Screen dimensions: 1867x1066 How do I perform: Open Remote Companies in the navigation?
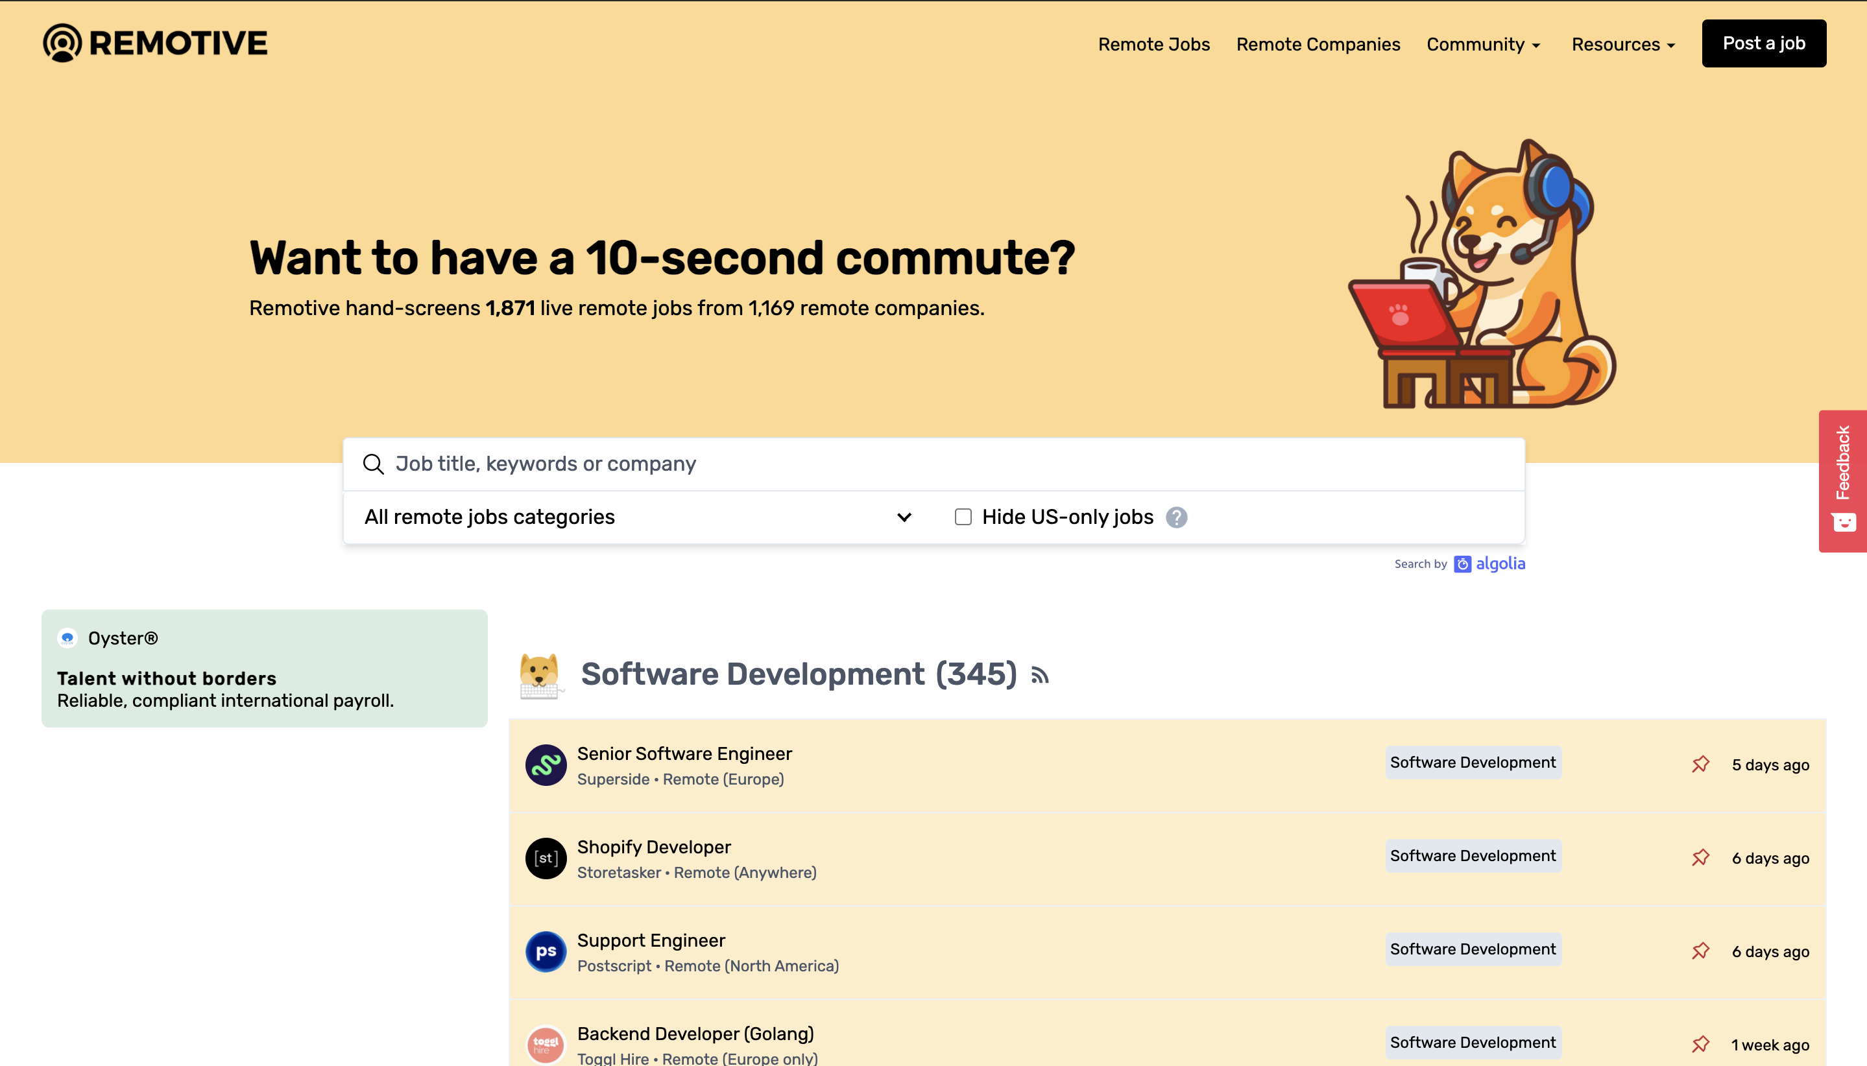pos(1318,45)
